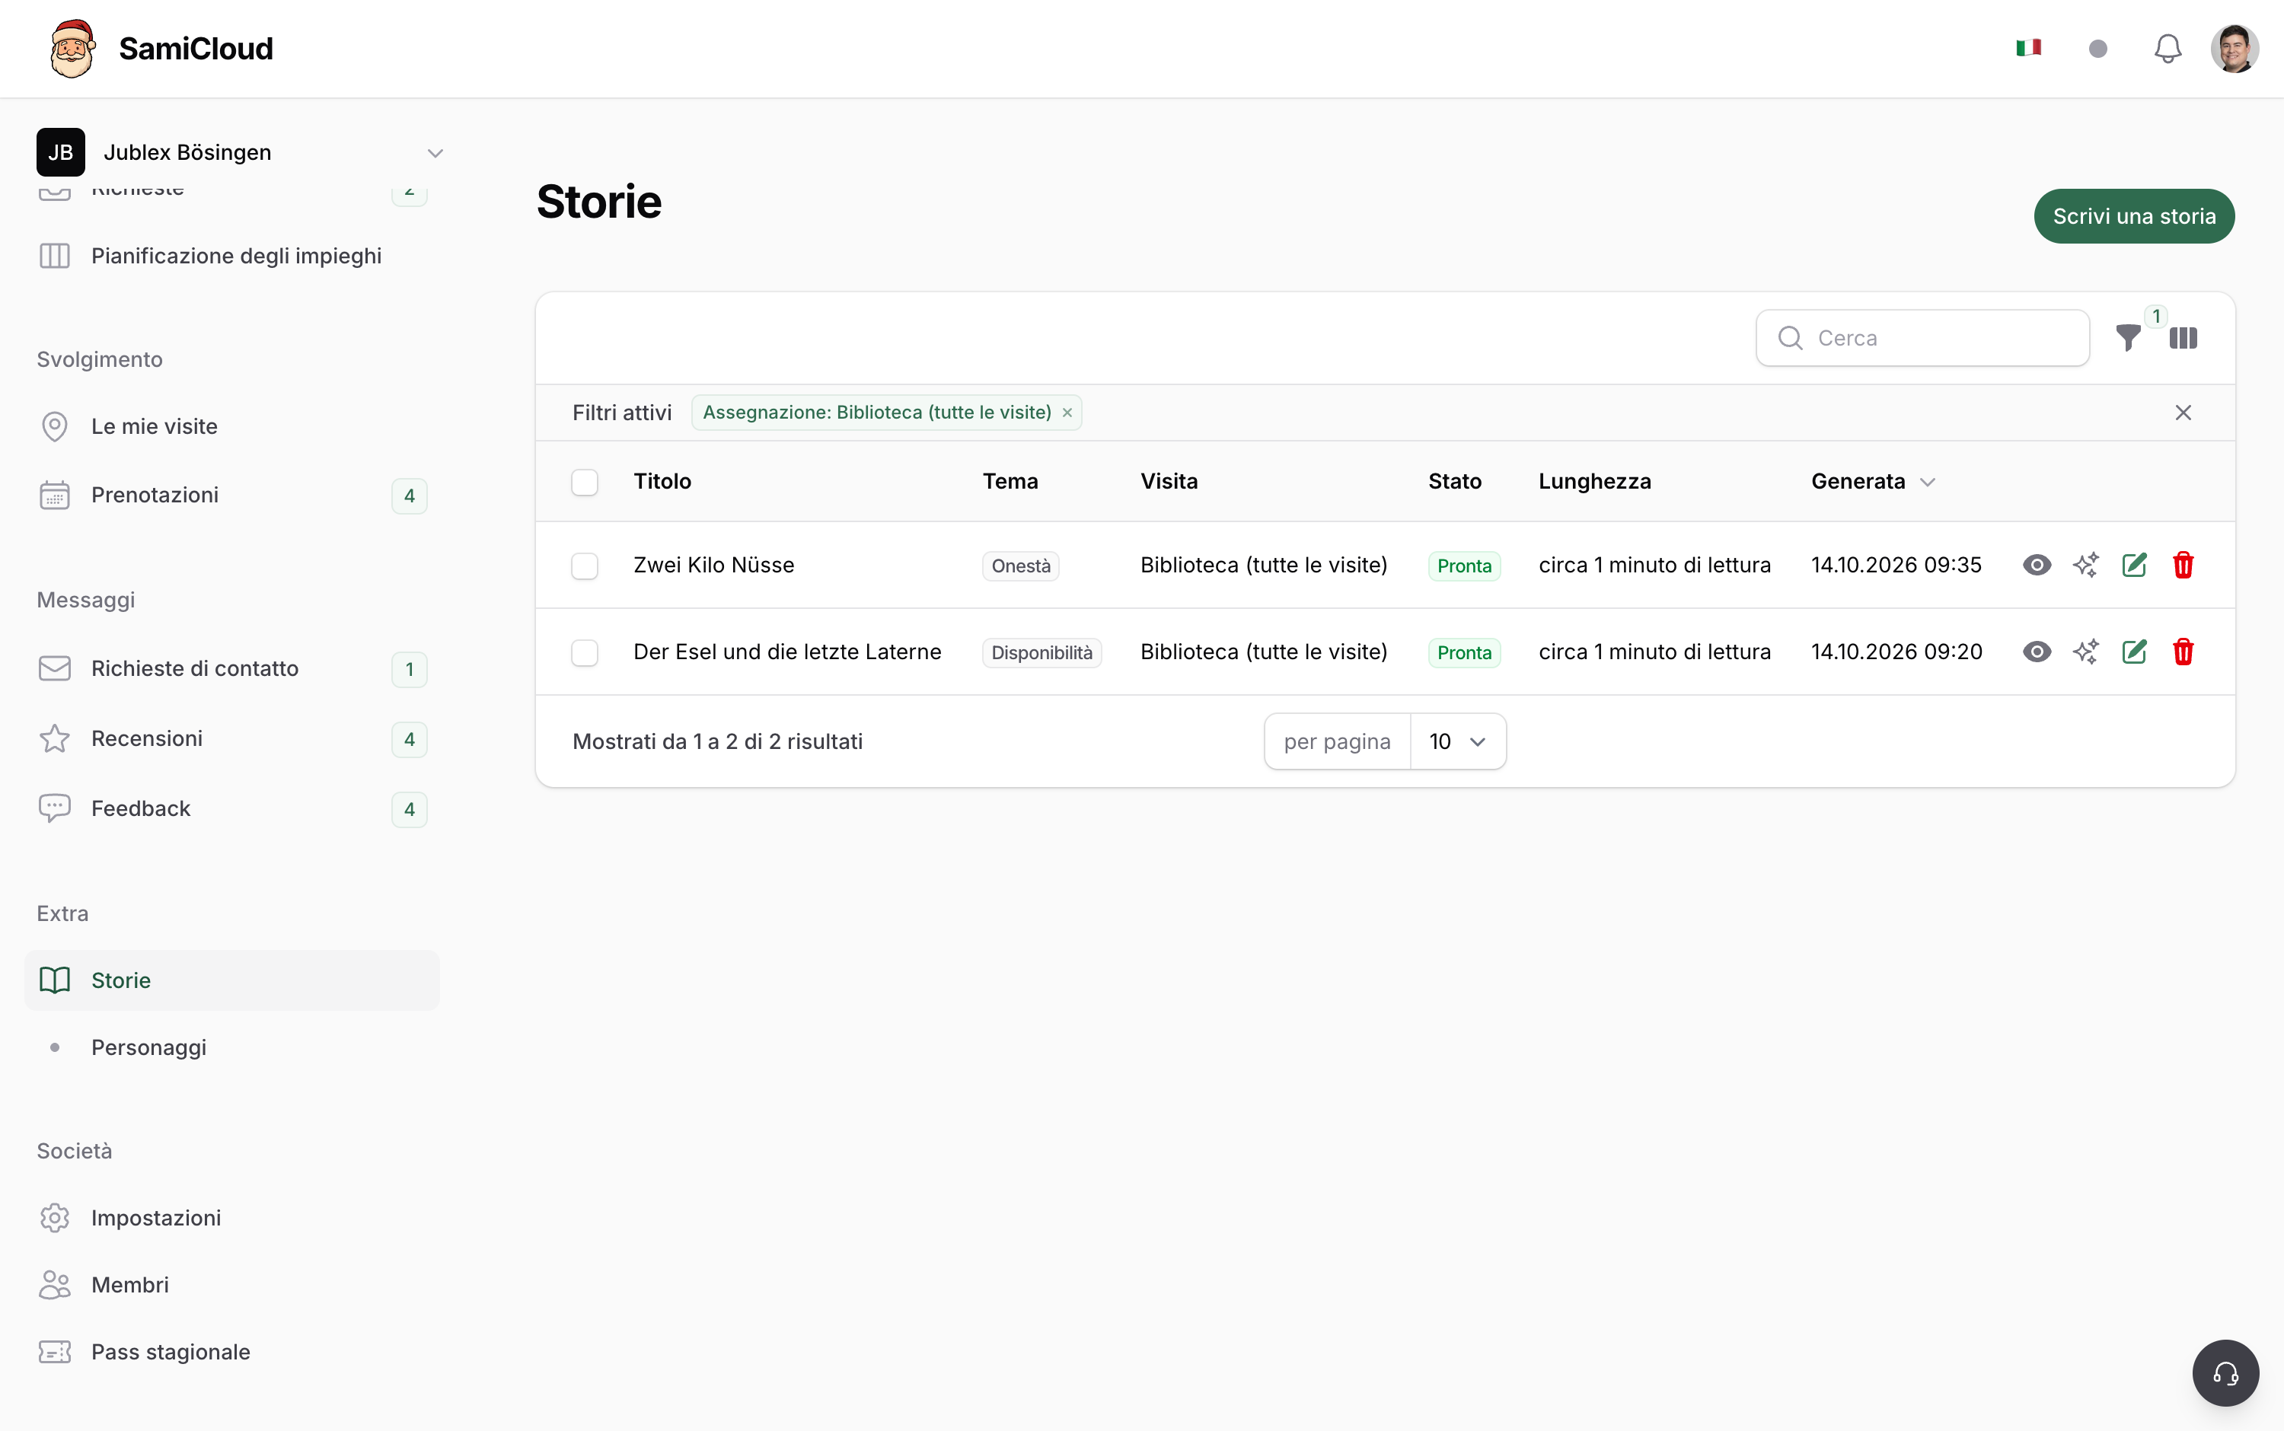Select all stories with header checkbox

pos(585,482)
